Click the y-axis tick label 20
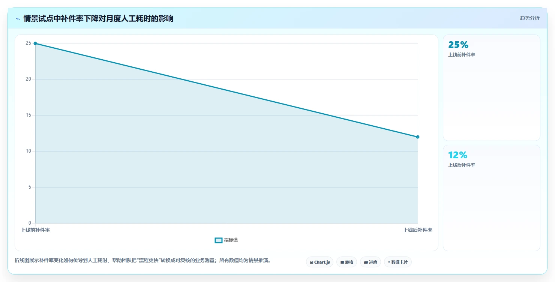The width and height of the screenshot is (555, 282). coord(28,79)
